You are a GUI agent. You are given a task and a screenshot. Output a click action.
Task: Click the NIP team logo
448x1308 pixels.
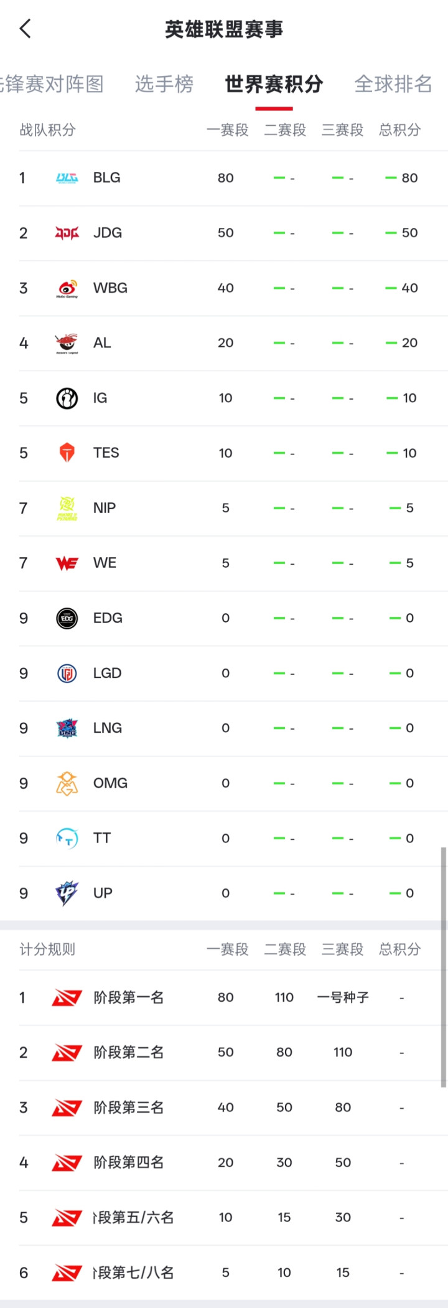67,508
